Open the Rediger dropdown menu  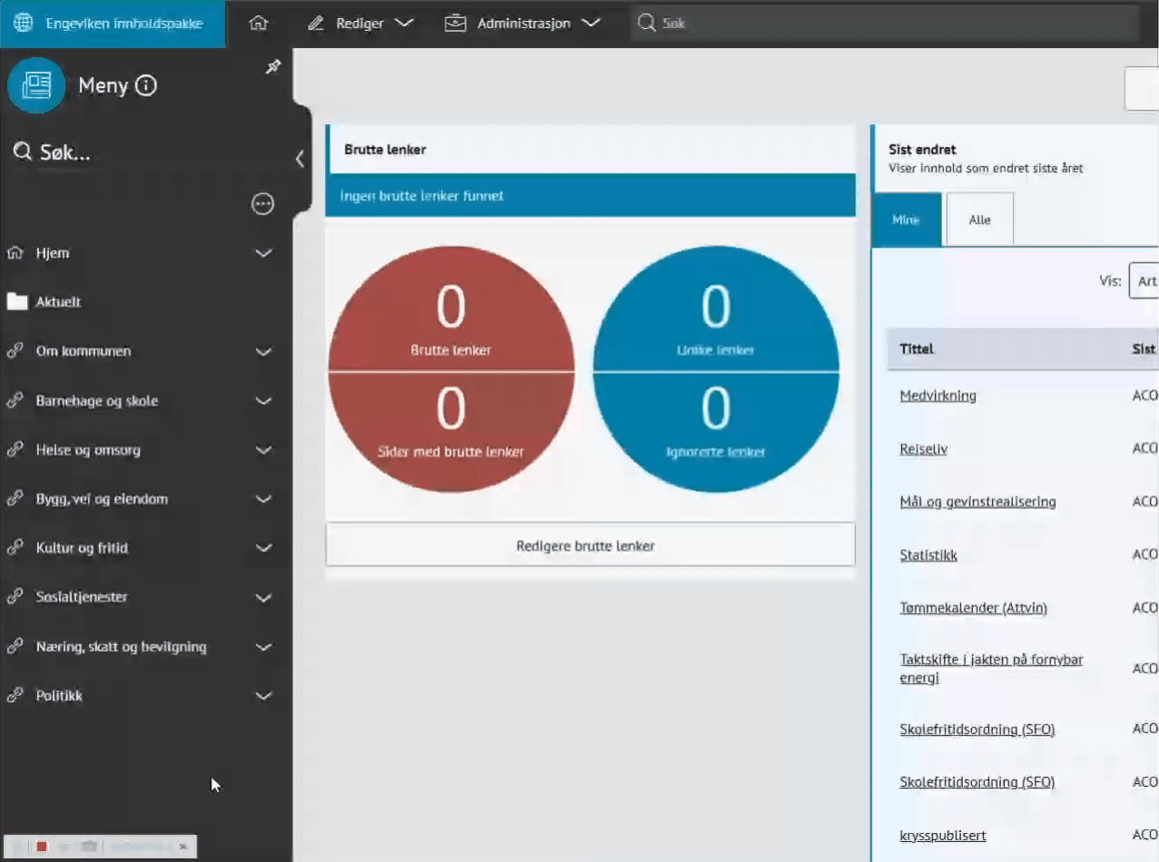360,24
